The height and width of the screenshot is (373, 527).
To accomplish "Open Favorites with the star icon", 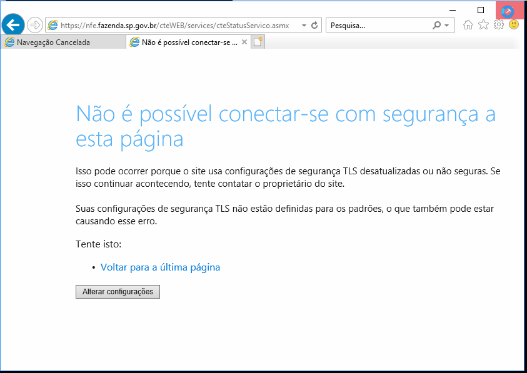I will coord(483,24).
